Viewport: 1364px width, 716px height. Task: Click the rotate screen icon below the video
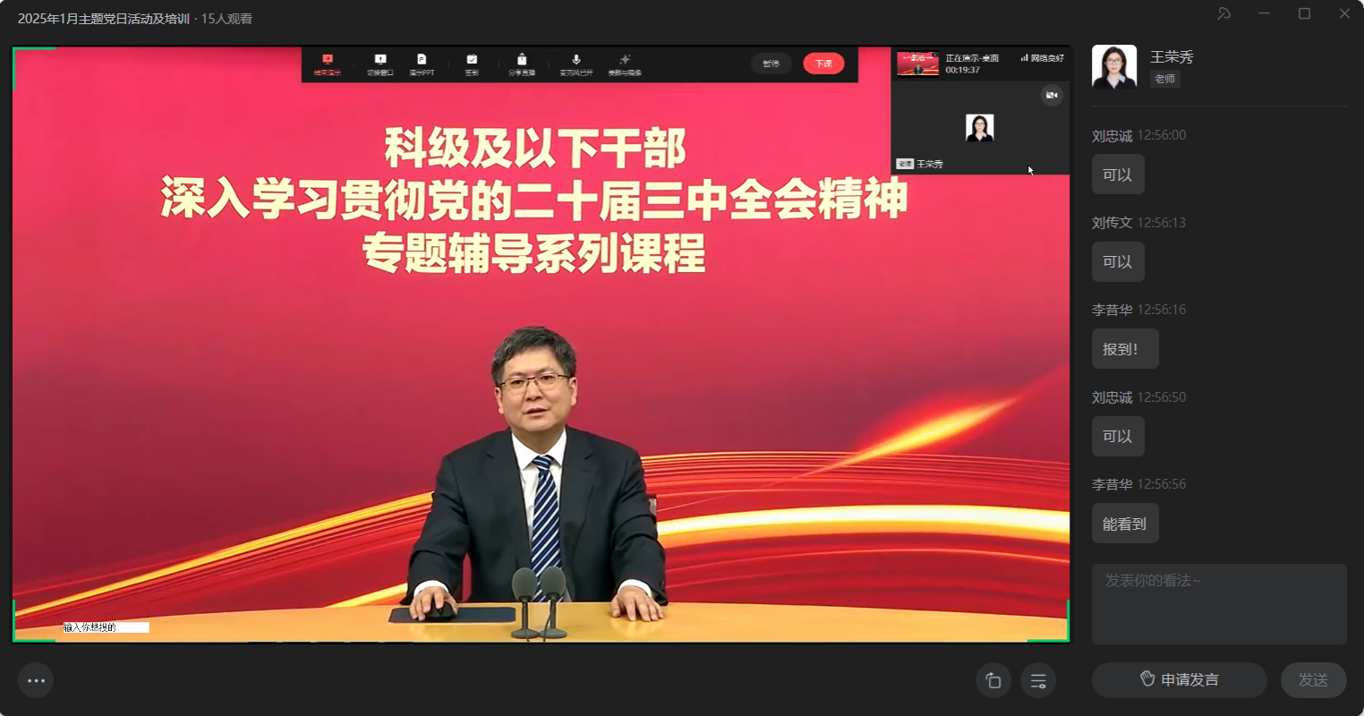pyautogui.click(x=993, y=681)
